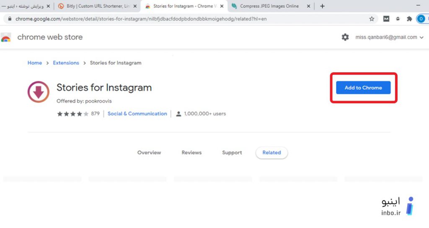Close the Bitly browser tab
Screen dimensions: 429x228
[135, 6]
